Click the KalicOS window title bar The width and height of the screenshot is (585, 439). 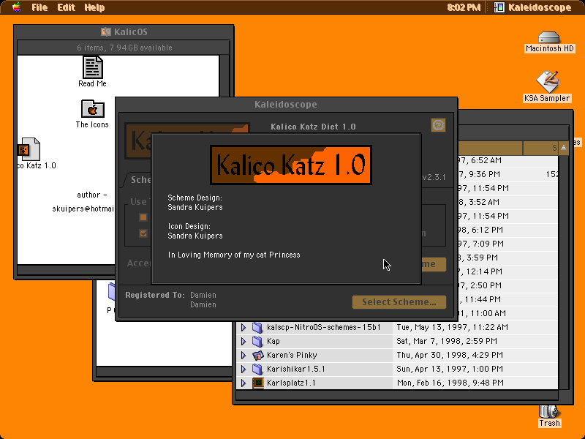click(x=124, y=32)
